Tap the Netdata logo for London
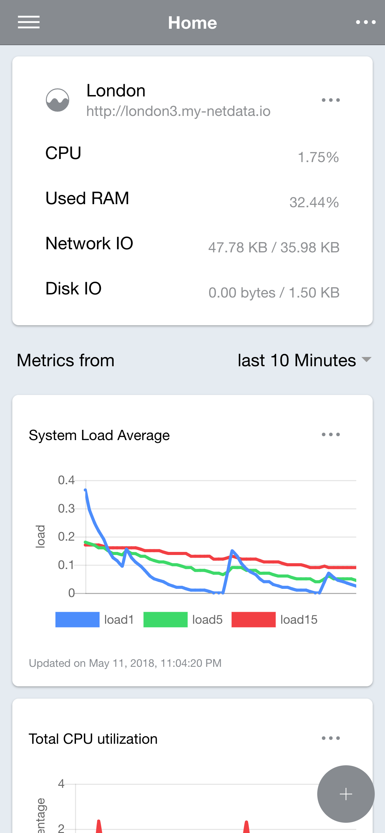The width and height of the screenshot is (385, 833). point(57,100)
